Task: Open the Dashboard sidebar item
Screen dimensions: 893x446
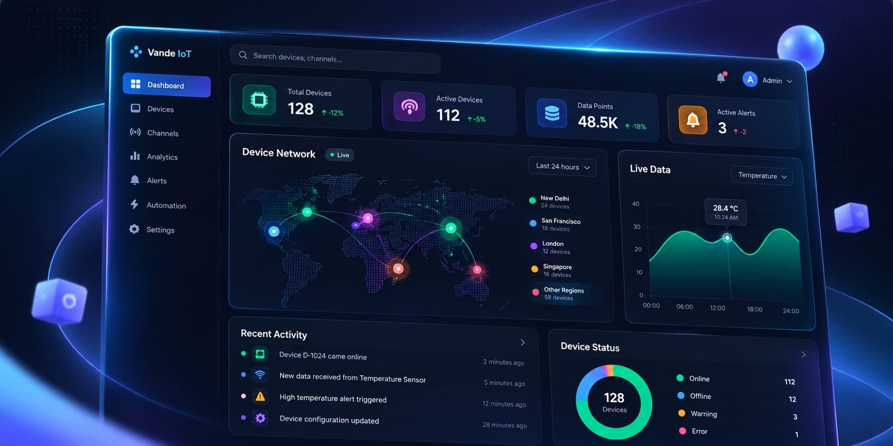Action: coord(167,85)
